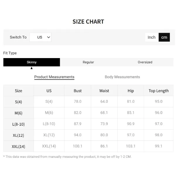Select the cm unit toggle
Viewport: 176px width, 176px height.
(164, 37)
